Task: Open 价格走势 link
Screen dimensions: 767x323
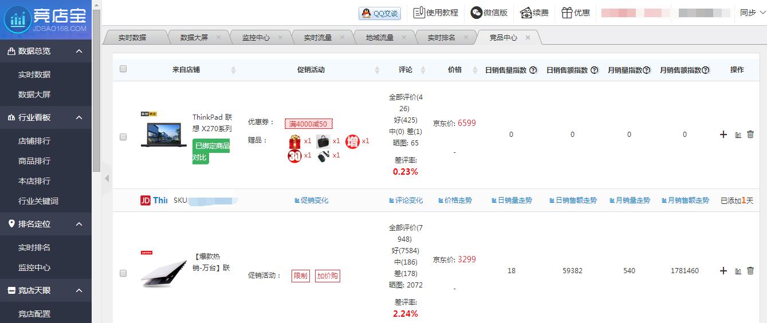Action: [455, 200]
